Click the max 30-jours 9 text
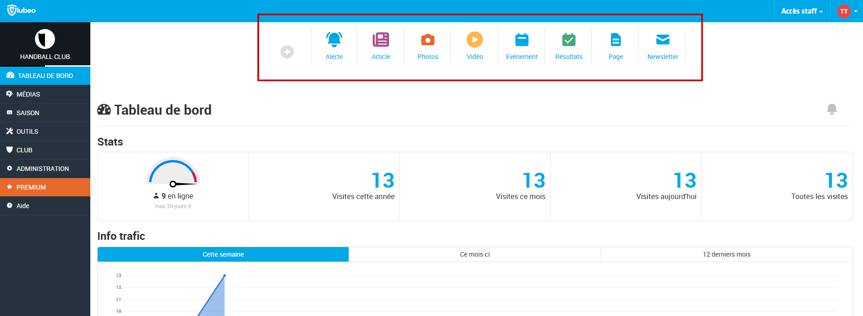This screenshot has height=316, width=863. (x=173, y=206)
